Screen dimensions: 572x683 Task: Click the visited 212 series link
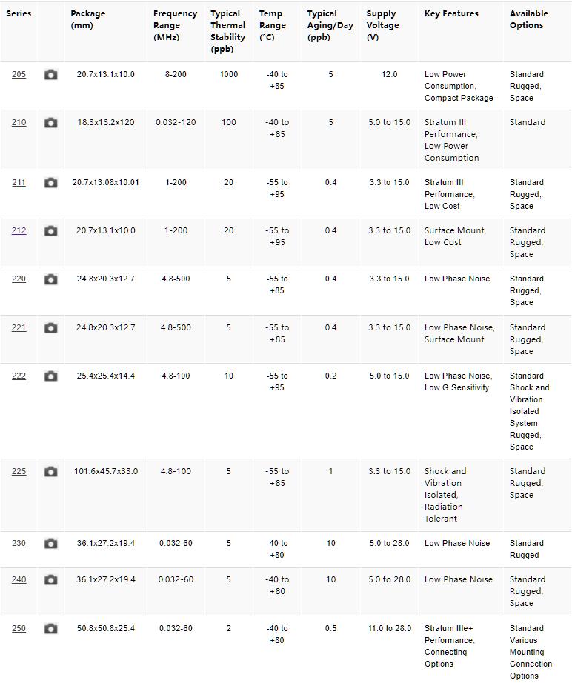19,231
